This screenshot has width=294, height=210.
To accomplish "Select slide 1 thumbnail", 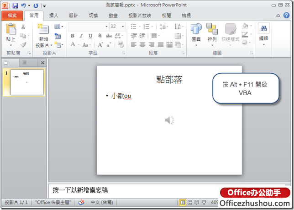I will pyautogui.click(x=27, y=82).
